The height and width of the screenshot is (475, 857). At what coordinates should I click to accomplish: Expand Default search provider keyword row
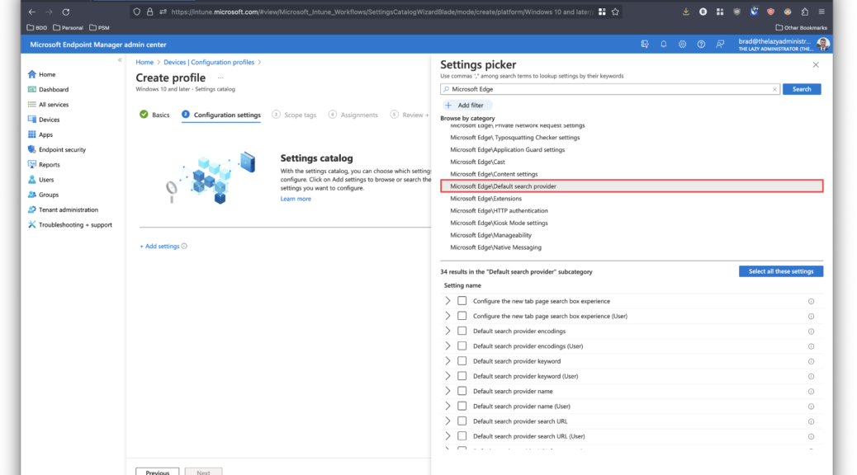(447, 361)
